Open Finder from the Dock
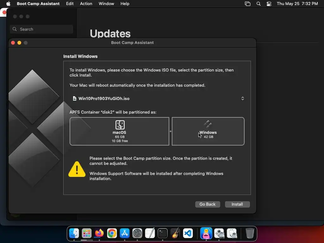Image resolution: width=324 pixels, height=243 pixels. [x=74, y=233]
